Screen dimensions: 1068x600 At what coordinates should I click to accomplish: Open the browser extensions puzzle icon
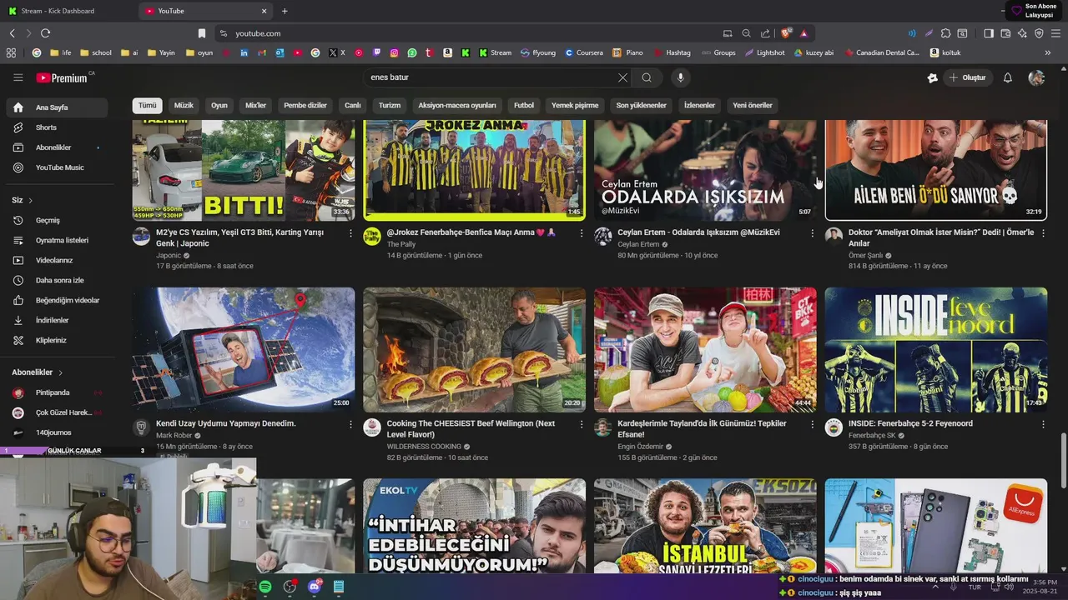945,33
